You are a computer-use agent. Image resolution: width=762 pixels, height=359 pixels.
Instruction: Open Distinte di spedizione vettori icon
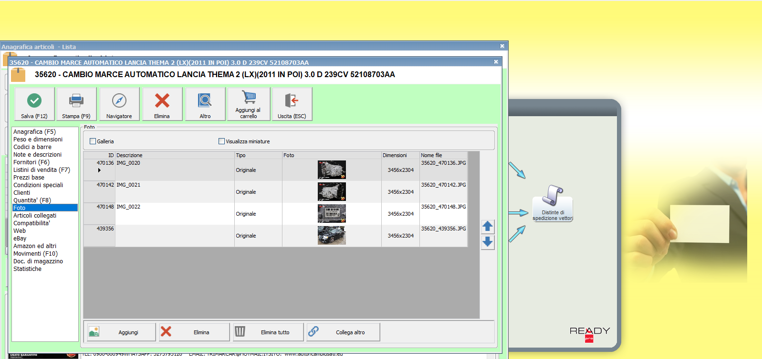[553, 203]
